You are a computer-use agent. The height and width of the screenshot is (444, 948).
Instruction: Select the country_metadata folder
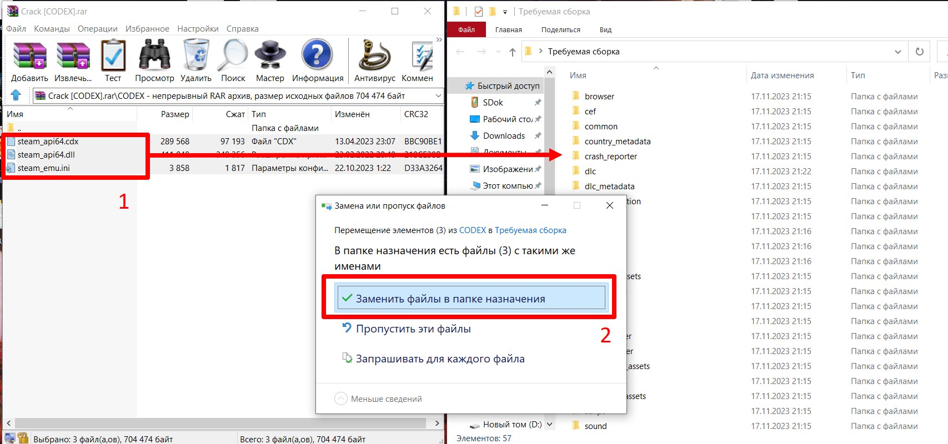611,142
